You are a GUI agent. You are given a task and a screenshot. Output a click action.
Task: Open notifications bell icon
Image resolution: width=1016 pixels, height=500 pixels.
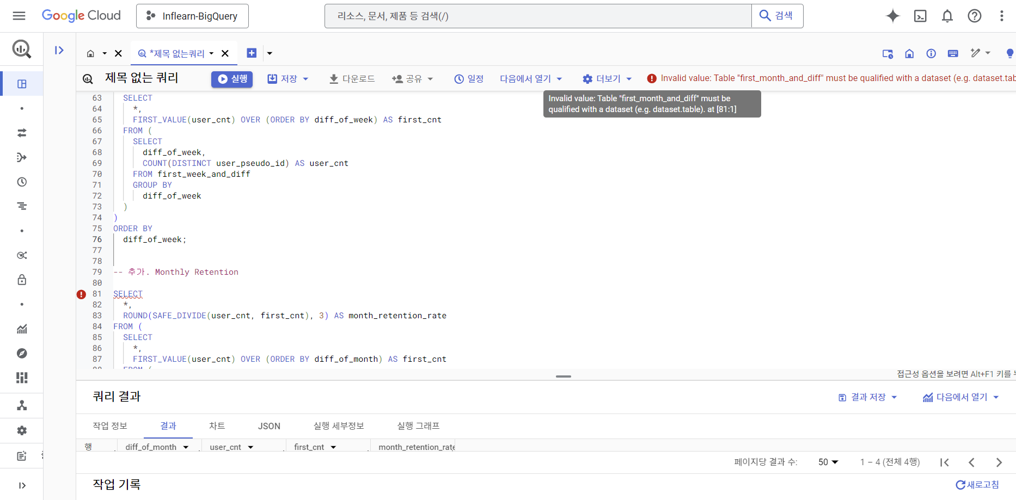(x=947, y=16)
